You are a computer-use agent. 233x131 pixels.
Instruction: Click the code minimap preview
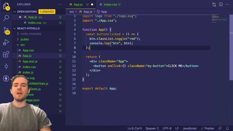219,19
